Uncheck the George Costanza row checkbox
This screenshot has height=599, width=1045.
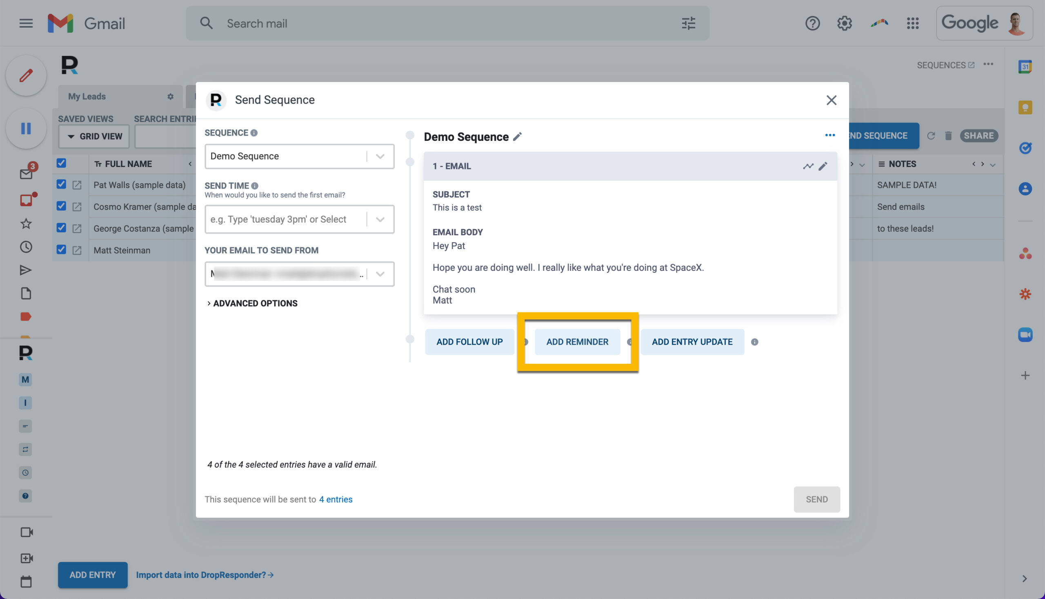coord(61,227)
